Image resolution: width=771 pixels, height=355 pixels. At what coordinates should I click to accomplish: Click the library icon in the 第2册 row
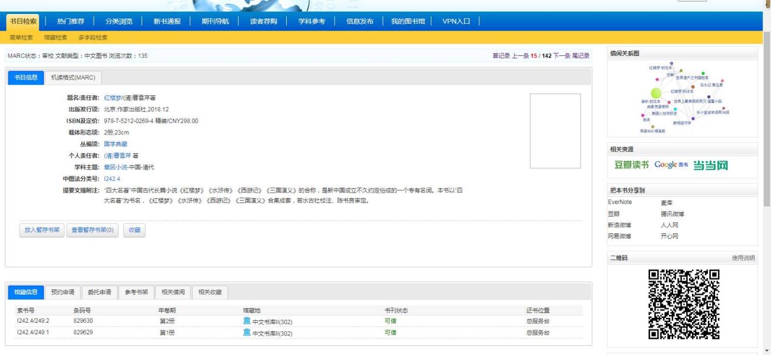coord(247,321)
